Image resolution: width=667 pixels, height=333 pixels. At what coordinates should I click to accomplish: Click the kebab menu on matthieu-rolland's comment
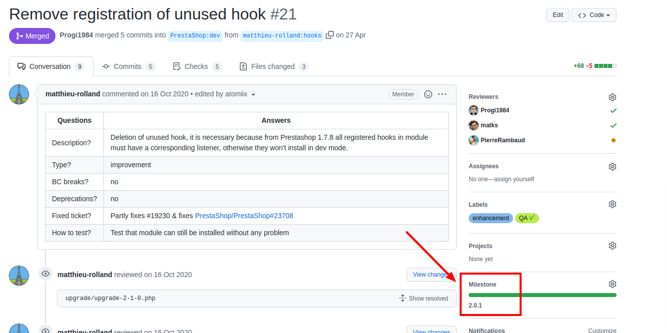click(x=442, y=94)
